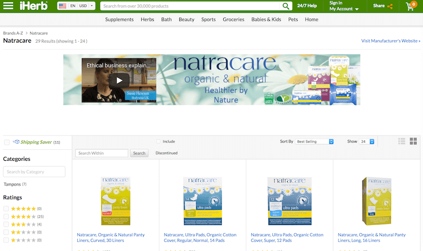Open the Sports menu
The width and height of the screenshot is (423, 251).
[208, 20]
